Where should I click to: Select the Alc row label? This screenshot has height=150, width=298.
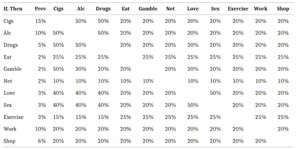click(x=7, y=33)
